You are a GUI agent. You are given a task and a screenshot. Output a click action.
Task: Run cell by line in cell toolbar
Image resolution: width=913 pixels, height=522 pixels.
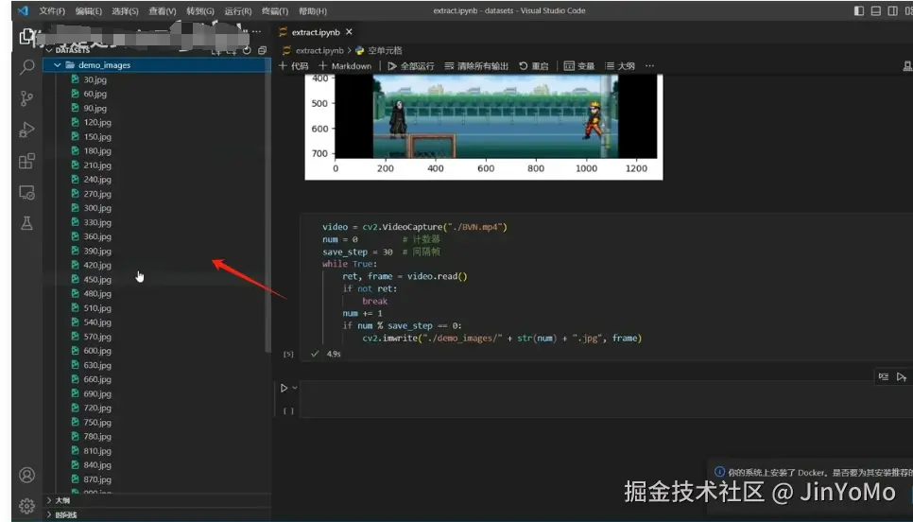tap(884, 377)
